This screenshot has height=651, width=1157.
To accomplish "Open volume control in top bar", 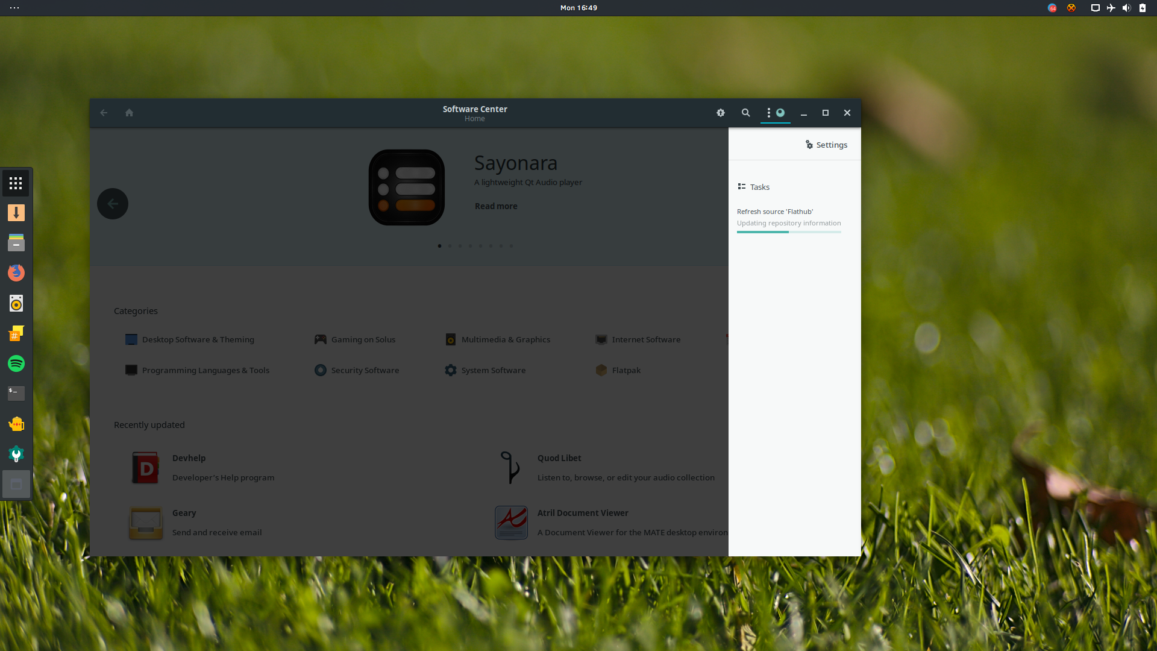I will point(1127,8).
